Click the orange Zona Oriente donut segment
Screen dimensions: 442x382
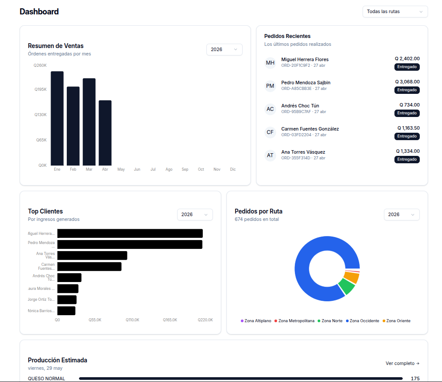[x=353, y=277]
